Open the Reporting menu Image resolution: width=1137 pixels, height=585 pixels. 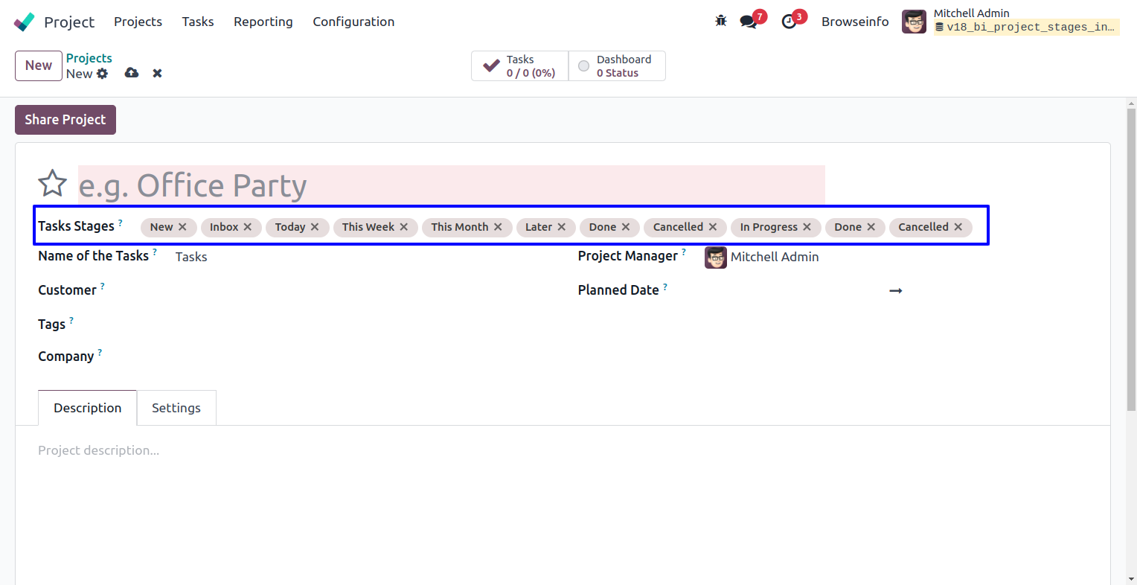tap(263, 22)
